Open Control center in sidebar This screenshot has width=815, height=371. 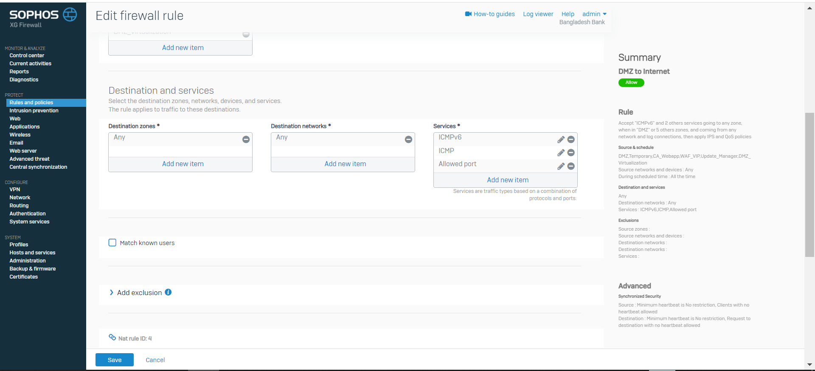pyautogui.click(x=27, y=56)
